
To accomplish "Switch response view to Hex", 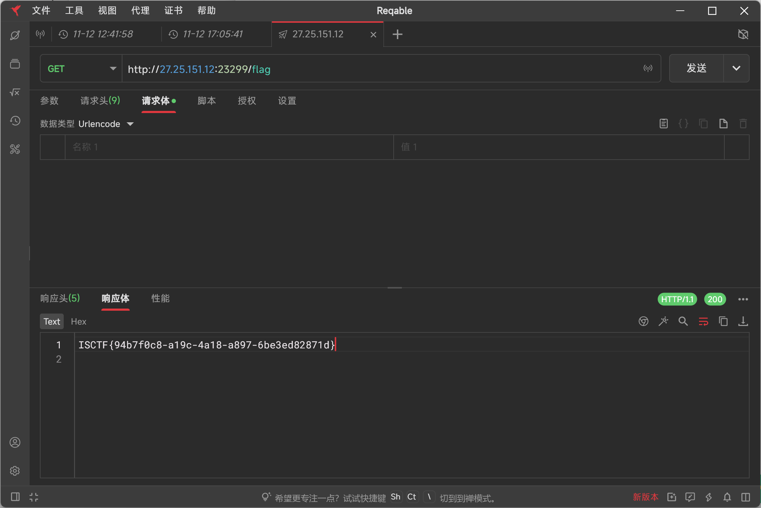I will pyautogui.click(x=78, y=321).
